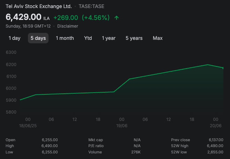Click the +269.00 change value

[66, 18]
